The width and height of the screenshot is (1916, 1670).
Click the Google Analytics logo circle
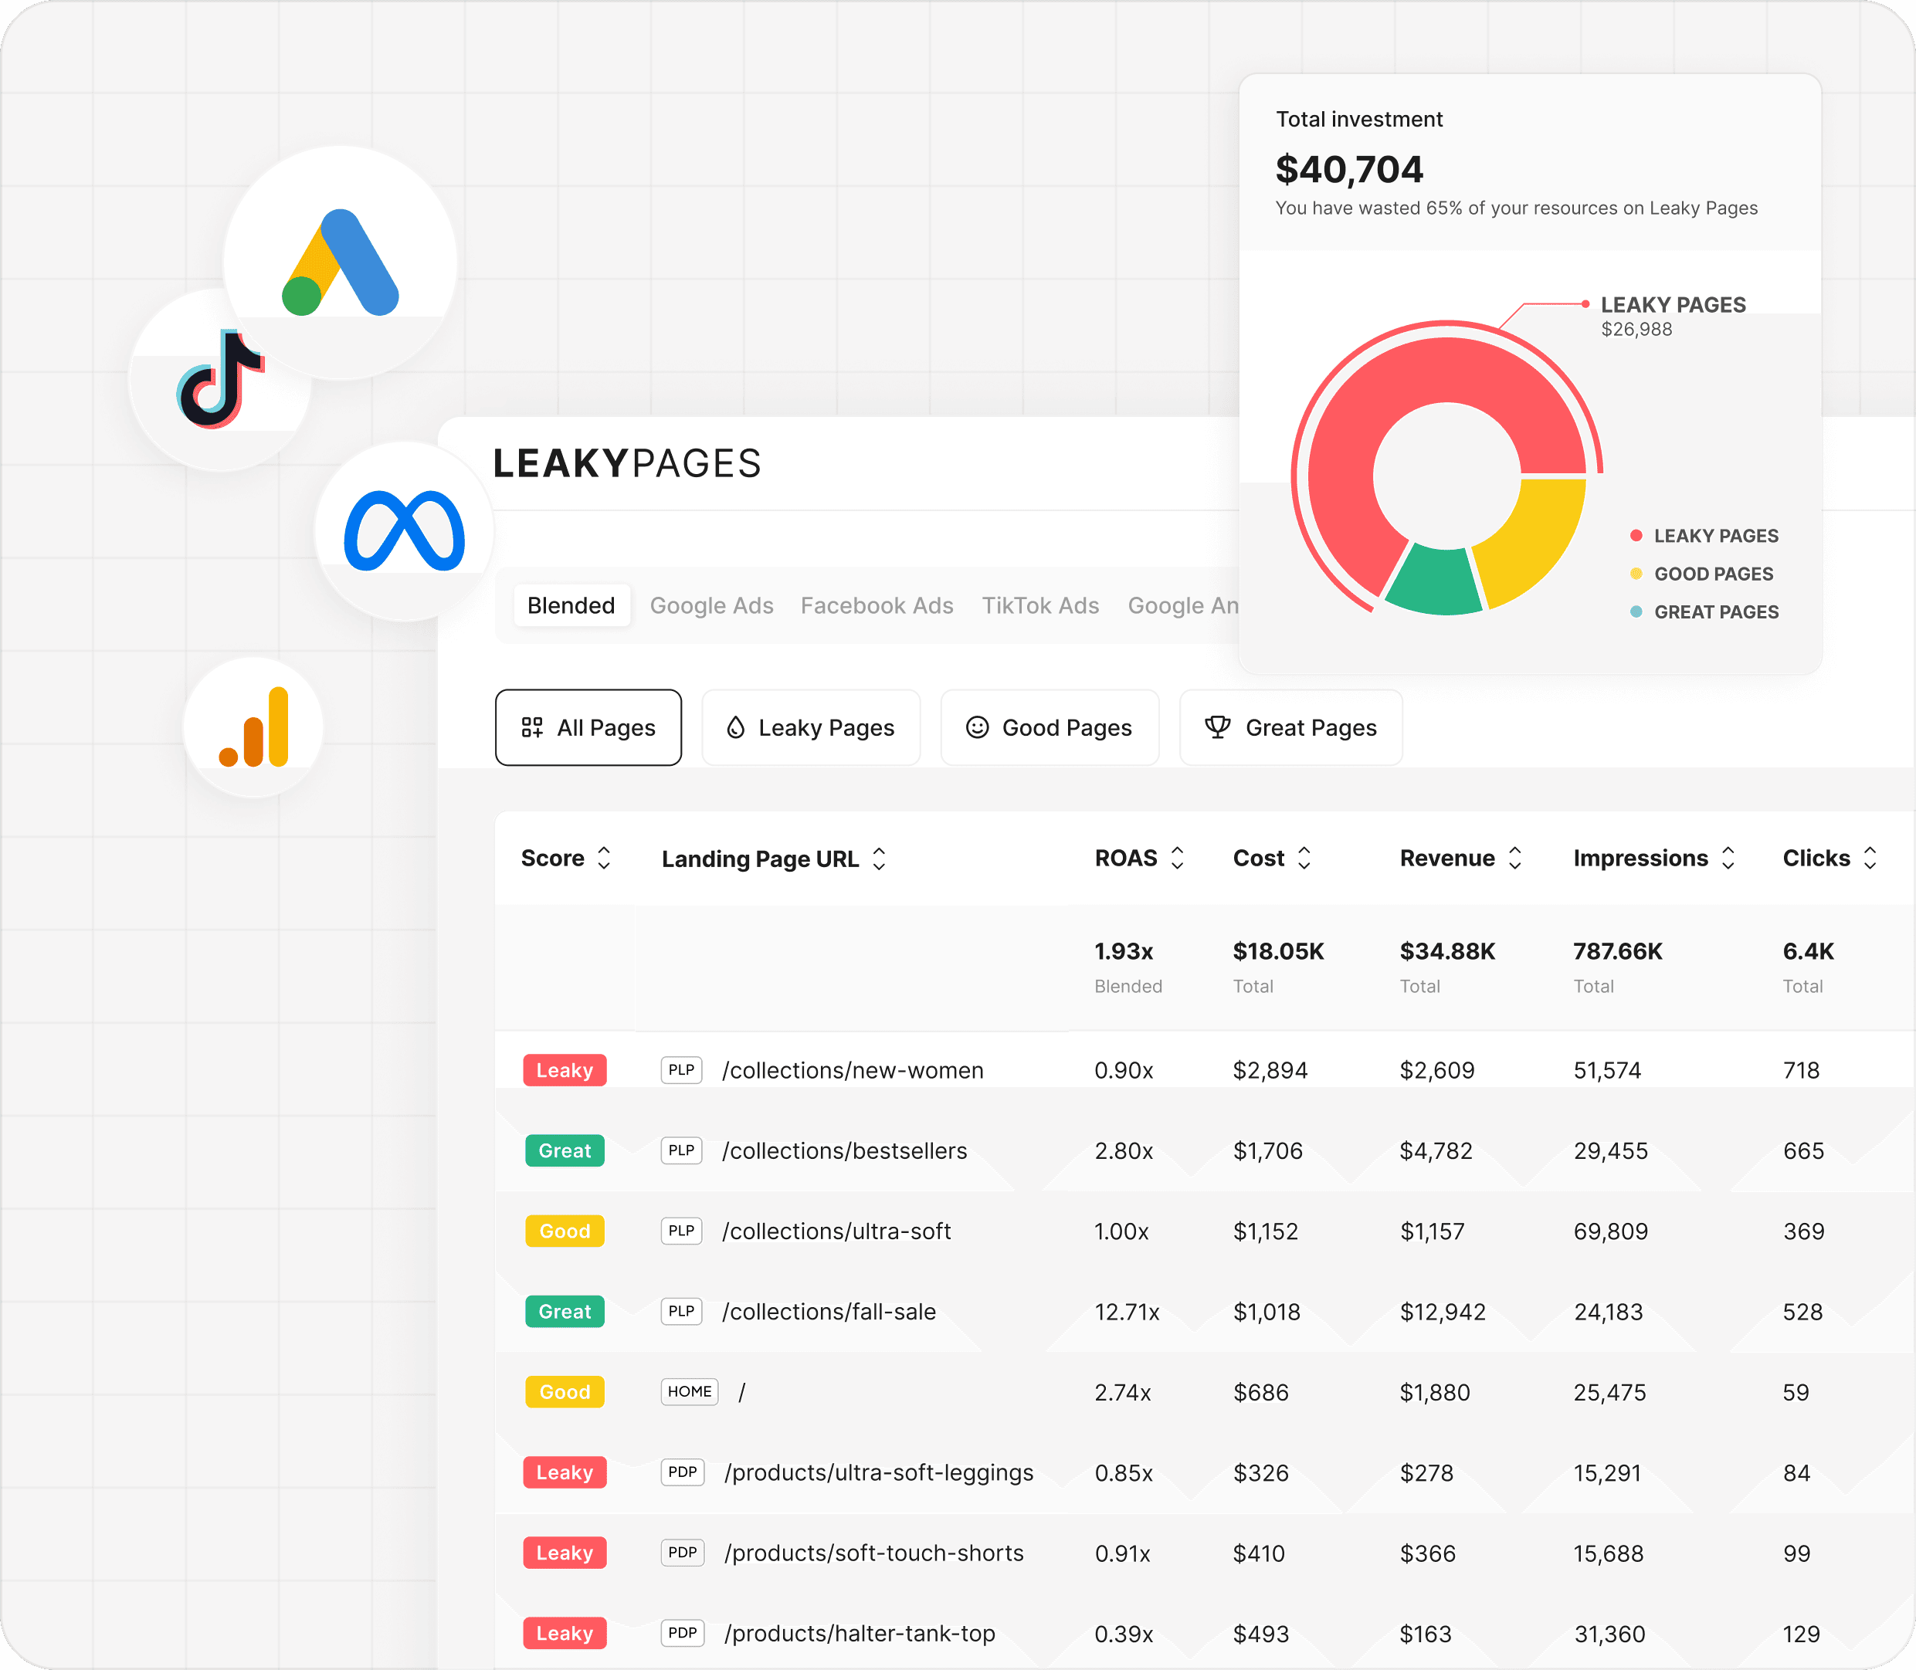pyautogui.click(x=253, y=728)
